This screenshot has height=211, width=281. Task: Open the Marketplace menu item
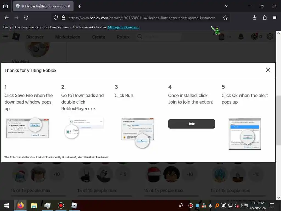click(68, 37)
